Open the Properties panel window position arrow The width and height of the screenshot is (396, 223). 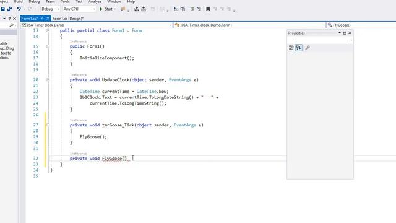coord(340,33)
